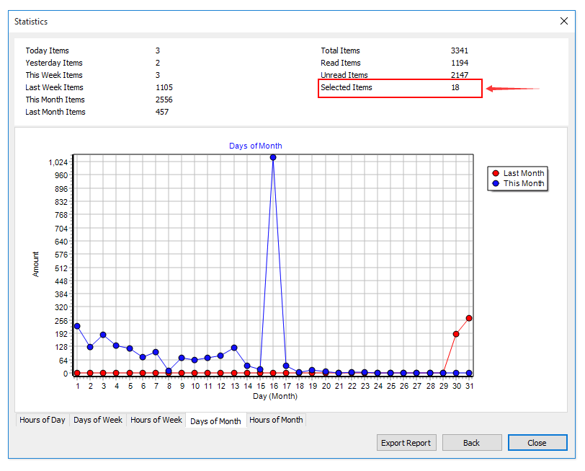585x471 pixels.
Task: Click the Selected Items value 18
Action: pyautogui.click(x=455, y=87)
